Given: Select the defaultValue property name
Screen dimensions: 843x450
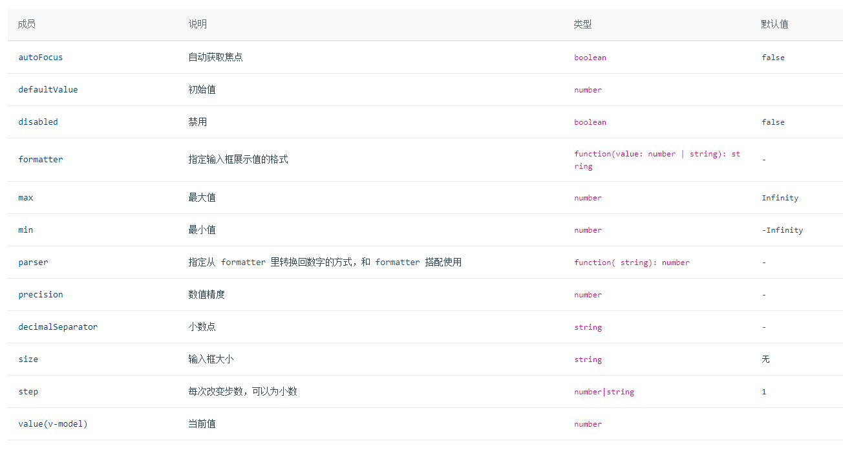Looking at the screenshot, I should pyautogui.click(x=48, y=89).
